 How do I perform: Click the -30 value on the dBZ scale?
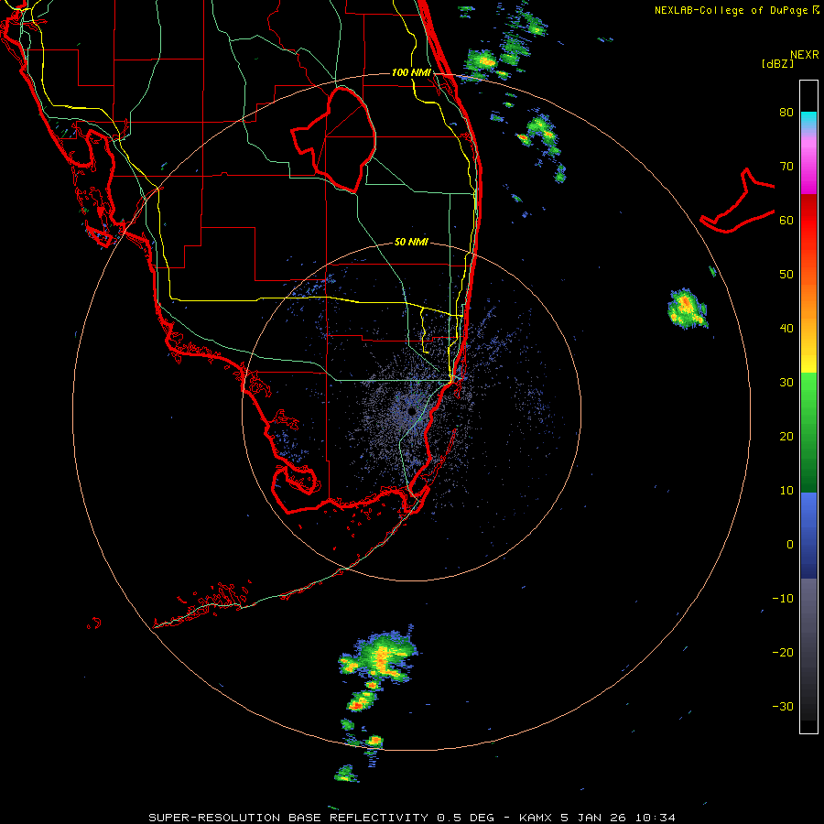click(x=783, y=707)
